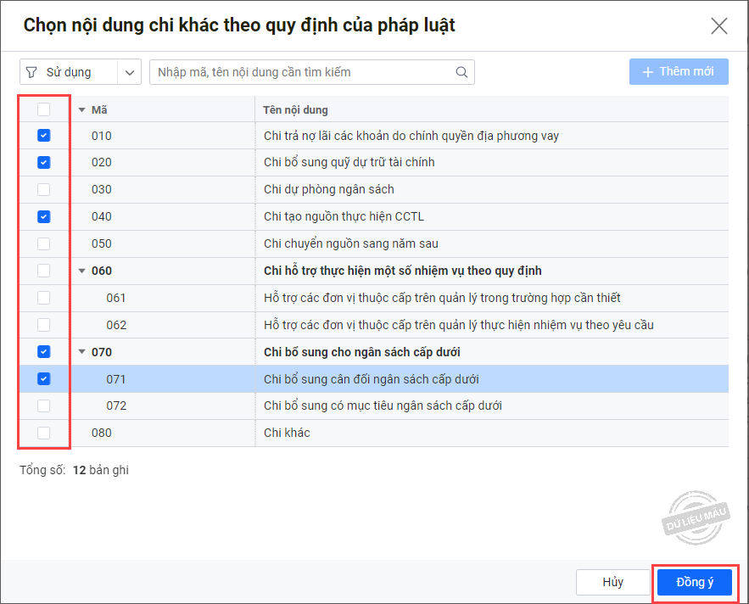Uncheck the checkbox for code 040

pyautogui.click(x=44, y=216)
